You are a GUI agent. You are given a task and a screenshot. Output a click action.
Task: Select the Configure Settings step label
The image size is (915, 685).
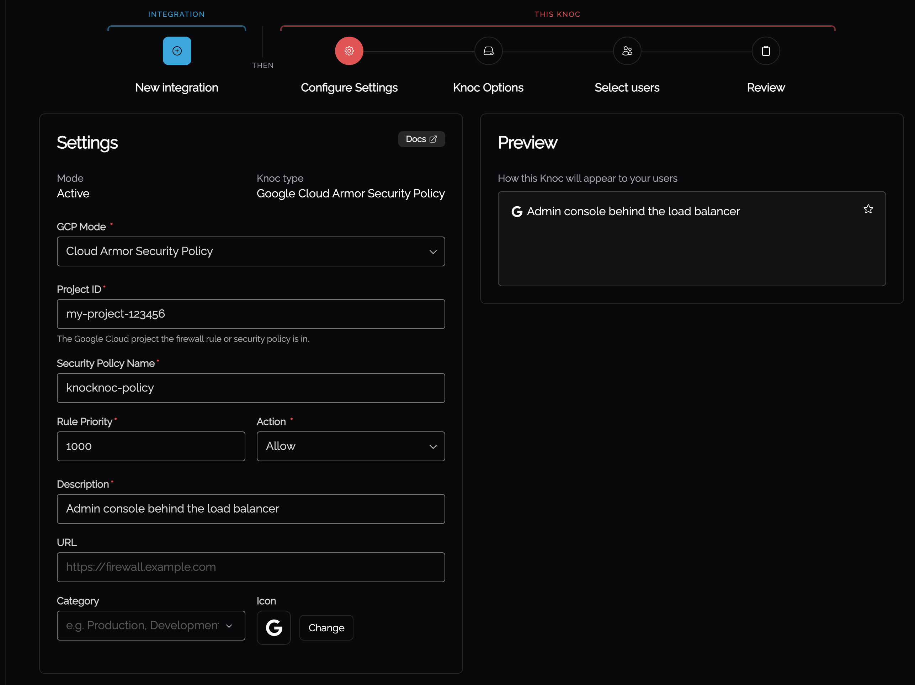pos(349,88)
